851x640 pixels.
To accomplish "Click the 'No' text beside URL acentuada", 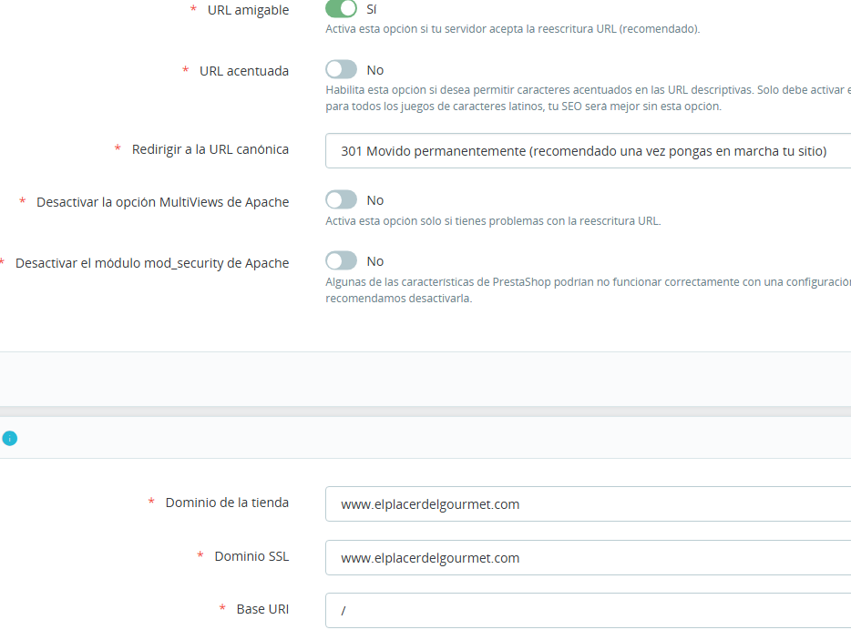I will click(x=375, y=70).
